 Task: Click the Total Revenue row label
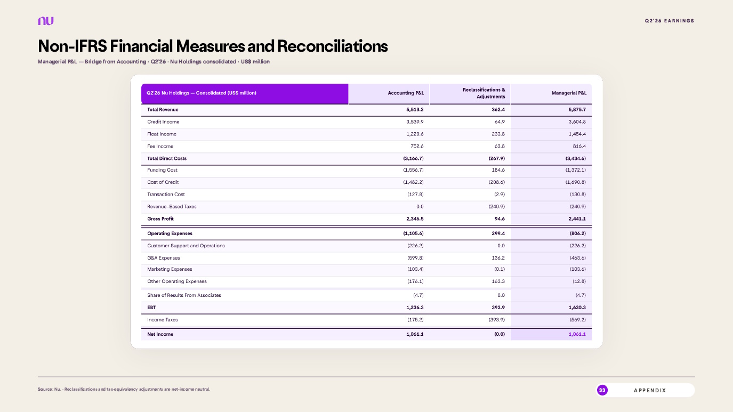coord(163,110)
